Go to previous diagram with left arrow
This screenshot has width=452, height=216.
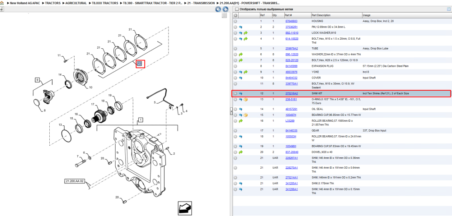(x=218, y=9)
